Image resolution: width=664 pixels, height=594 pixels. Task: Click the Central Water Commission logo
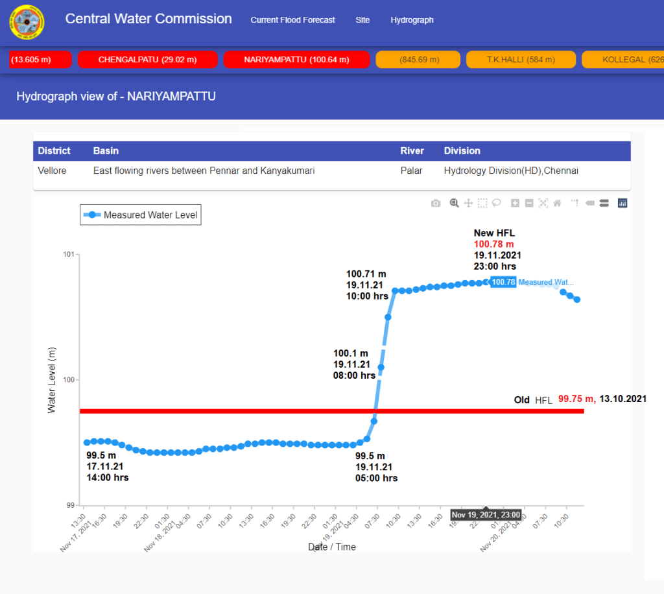point(27,23)
